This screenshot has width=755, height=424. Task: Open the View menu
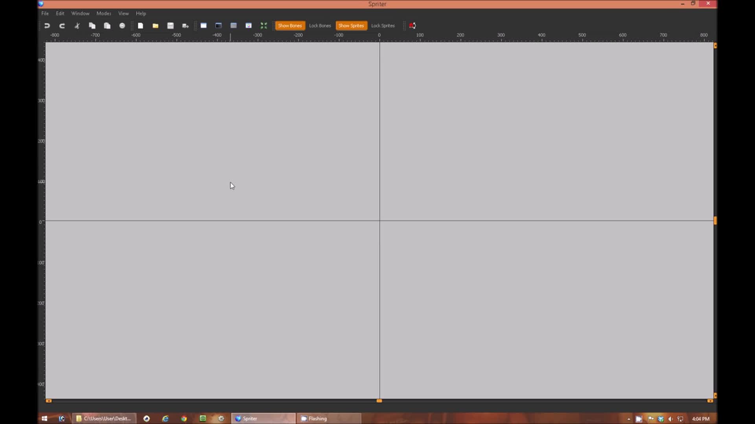click(123, 13)
